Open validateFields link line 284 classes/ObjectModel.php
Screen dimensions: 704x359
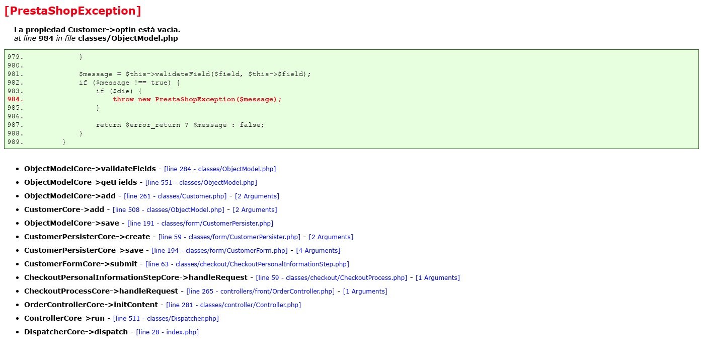click(x=220, y=169)
